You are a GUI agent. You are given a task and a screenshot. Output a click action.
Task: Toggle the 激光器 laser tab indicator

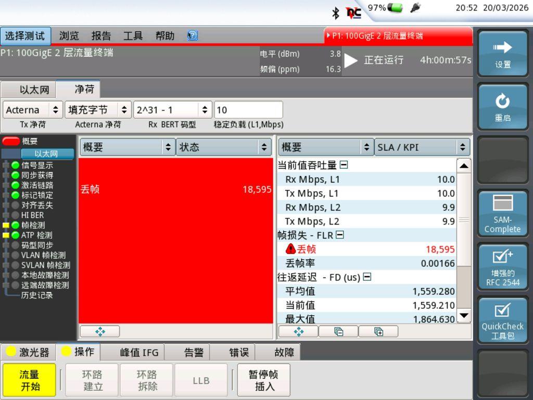[x=28, y=353]
